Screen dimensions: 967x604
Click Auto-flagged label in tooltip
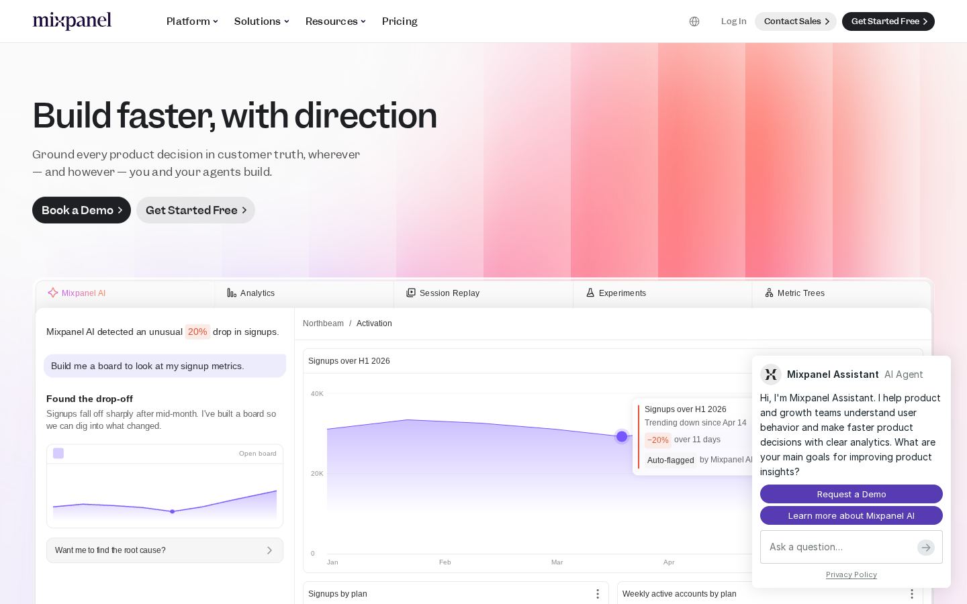click(x=670, y=460)
